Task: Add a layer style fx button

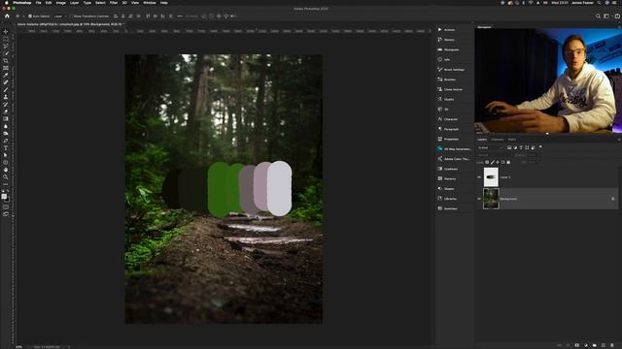Action: click(568, 345)
